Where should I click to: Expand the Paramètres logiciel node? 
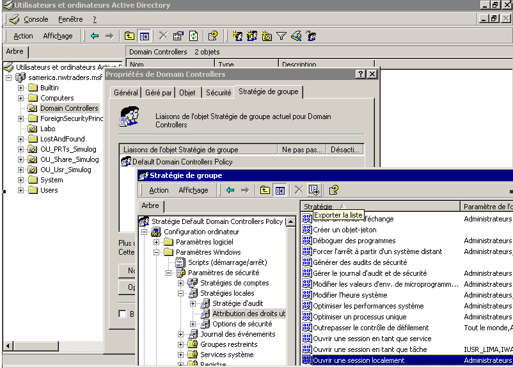[x=157, y=242]
